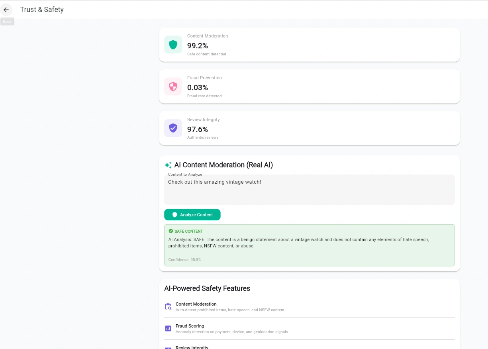Click the back arrow icon

[x=6, y=10]
